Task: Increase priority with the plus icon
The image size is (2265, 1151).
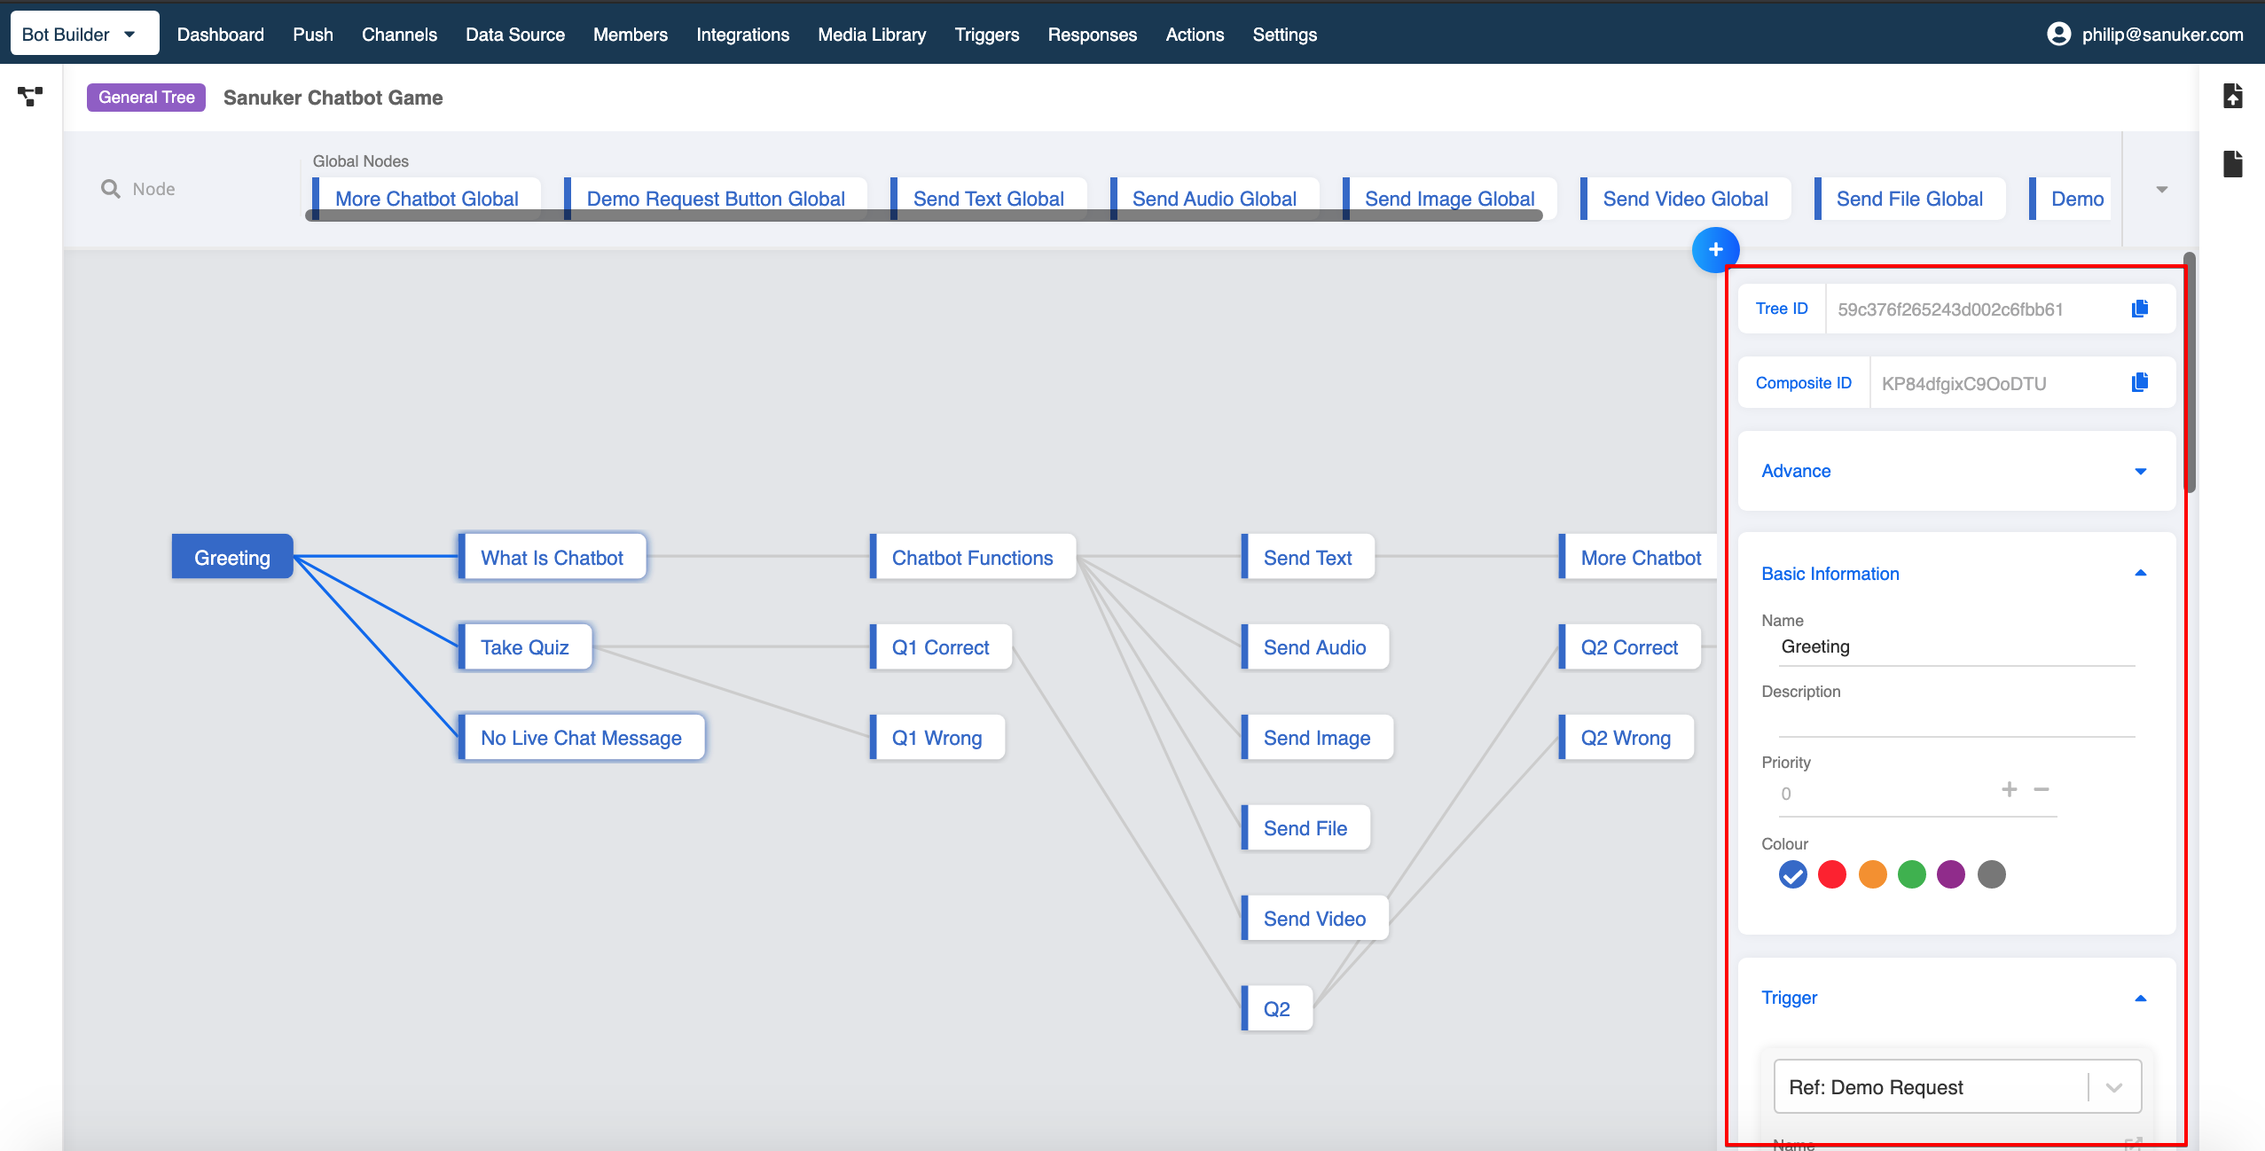Action: point(2009,789)
